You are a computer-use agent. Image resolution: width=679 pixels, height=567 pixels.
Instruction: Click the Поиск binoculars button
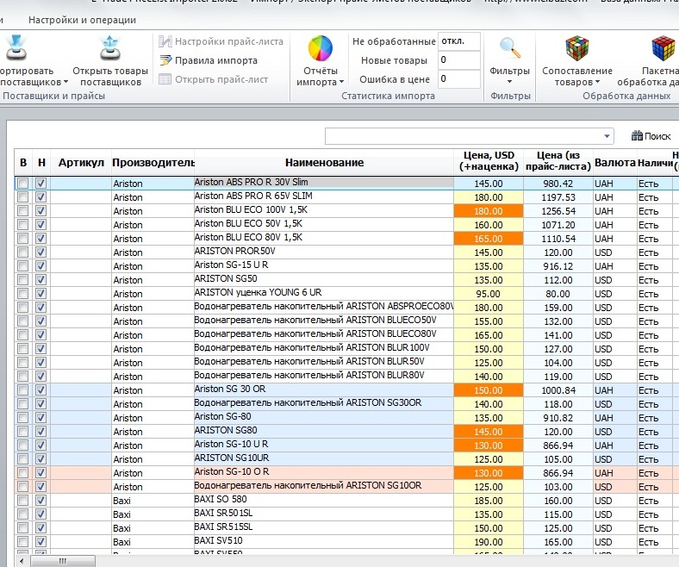(651, 136)
